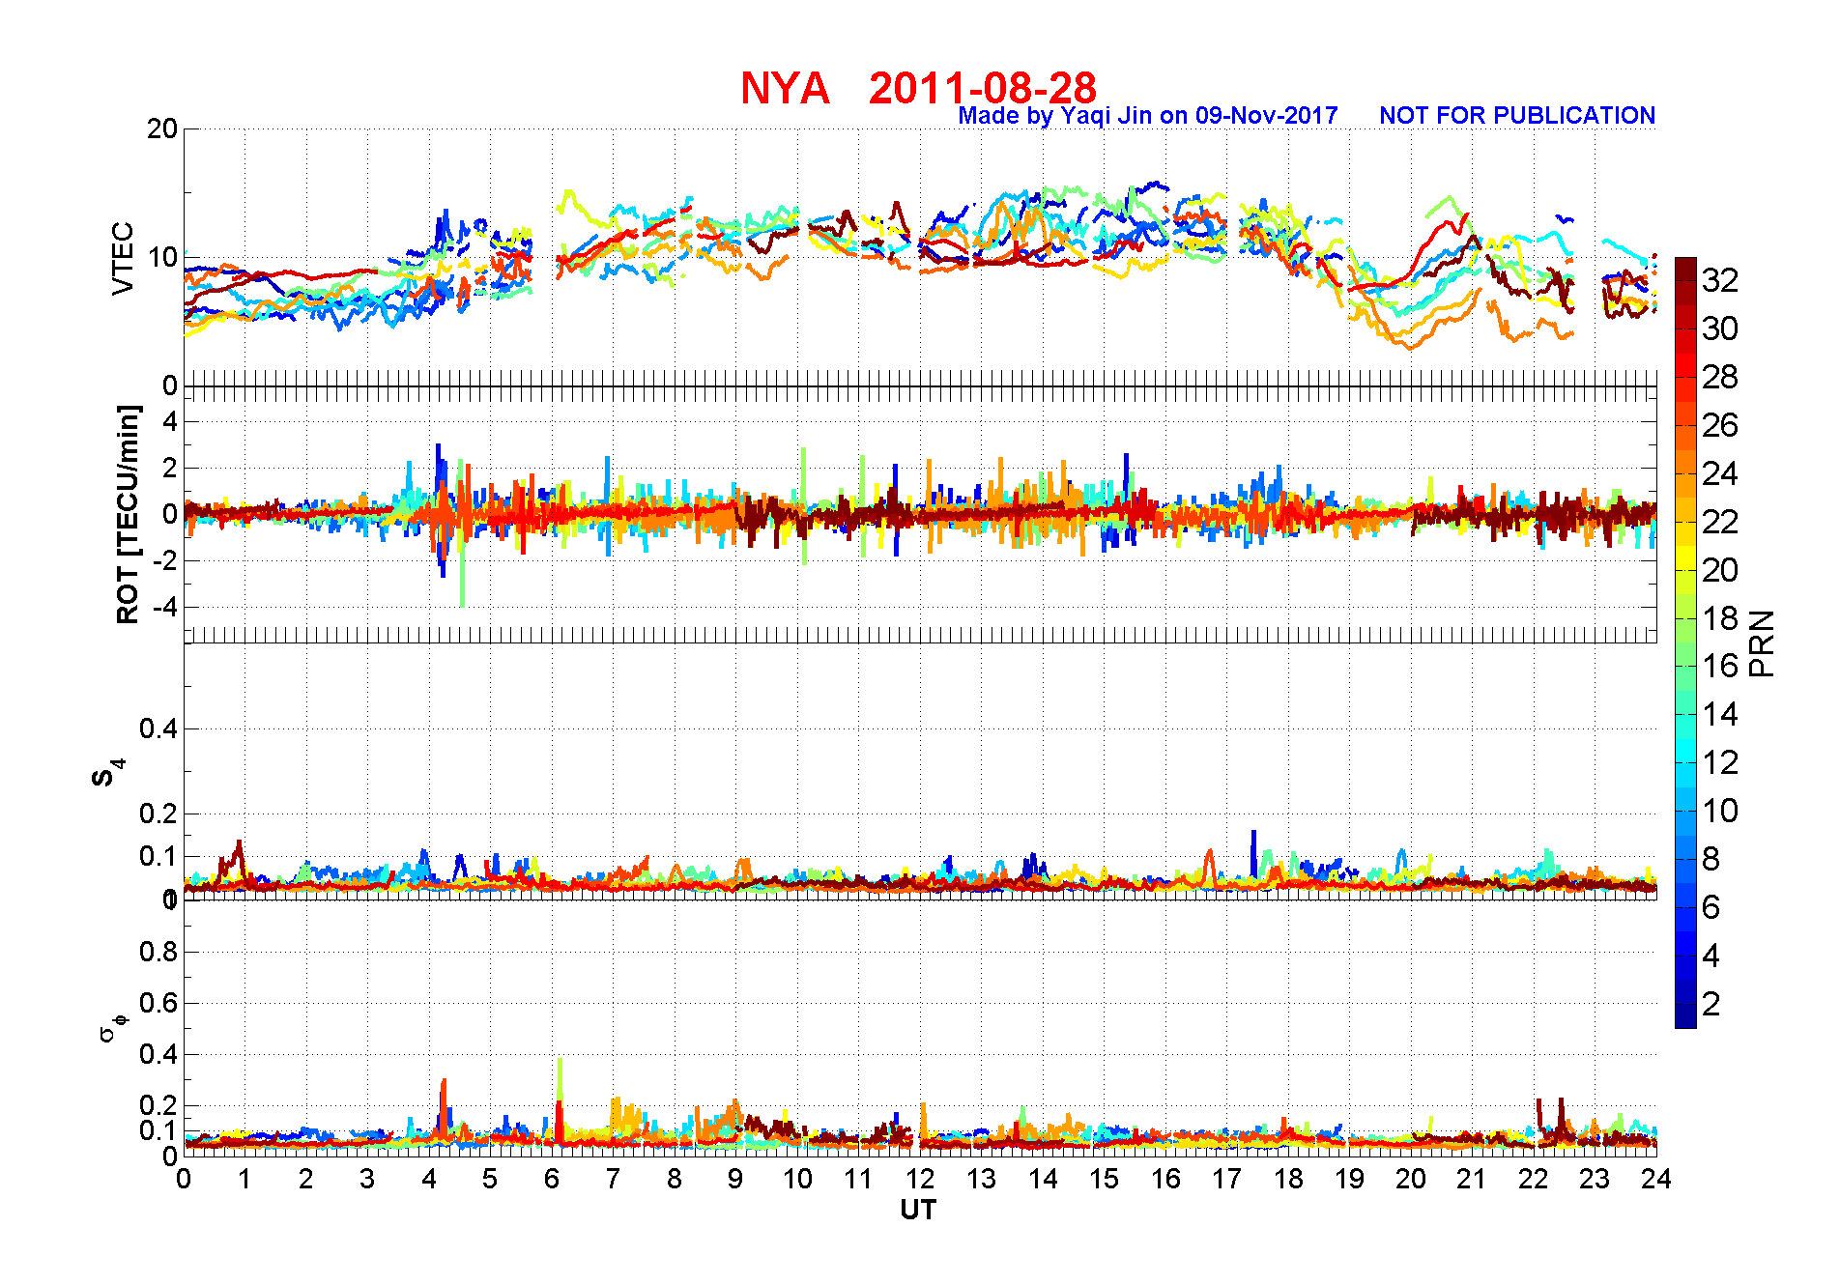
Task: Click colorbar tick label '32'
Action: point(1720,280)
